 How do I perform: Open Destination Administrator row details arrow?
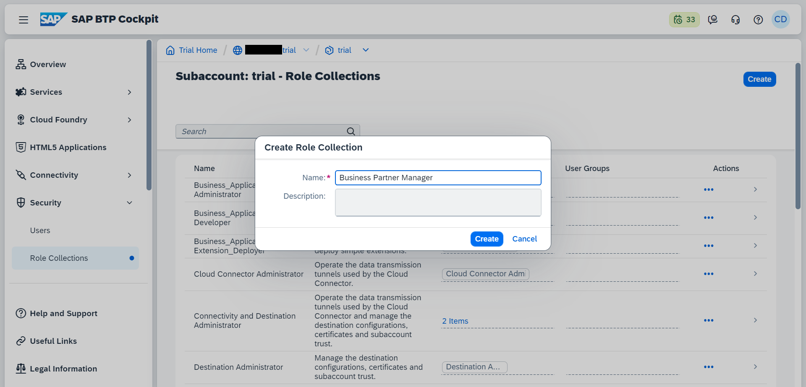pos(755,367)
